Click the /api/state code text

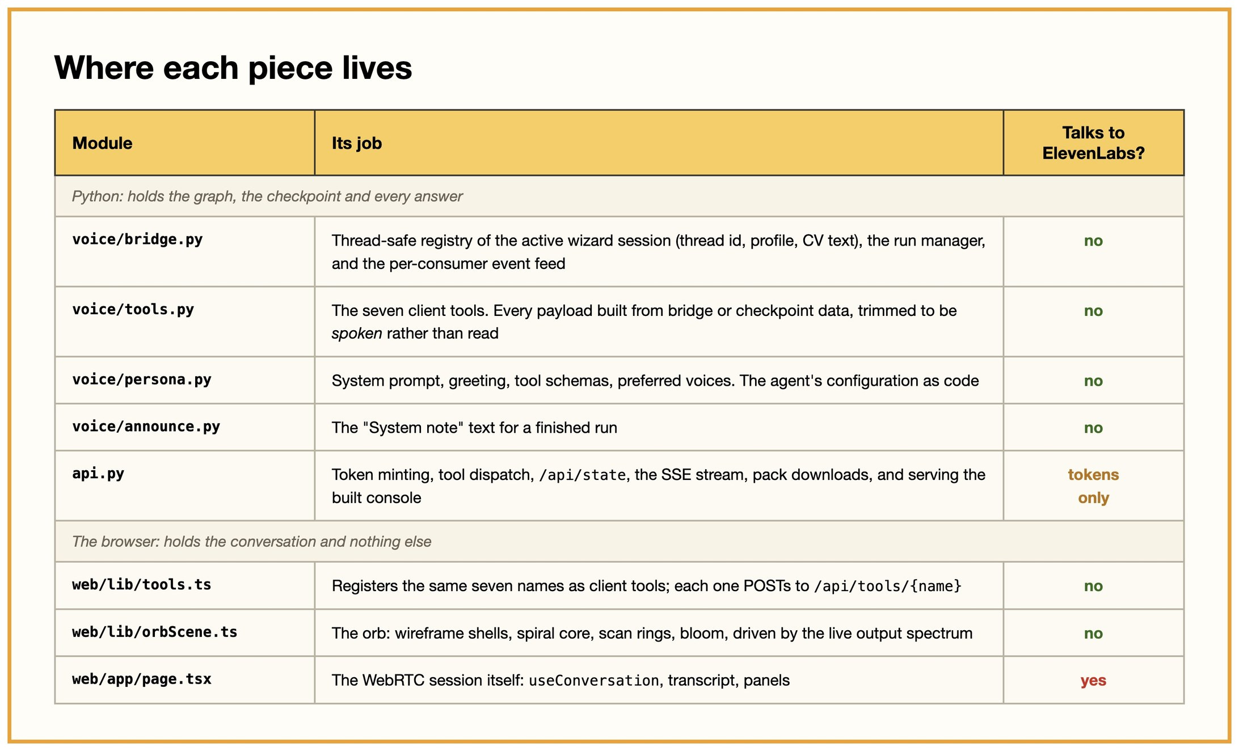pos(582,475)
